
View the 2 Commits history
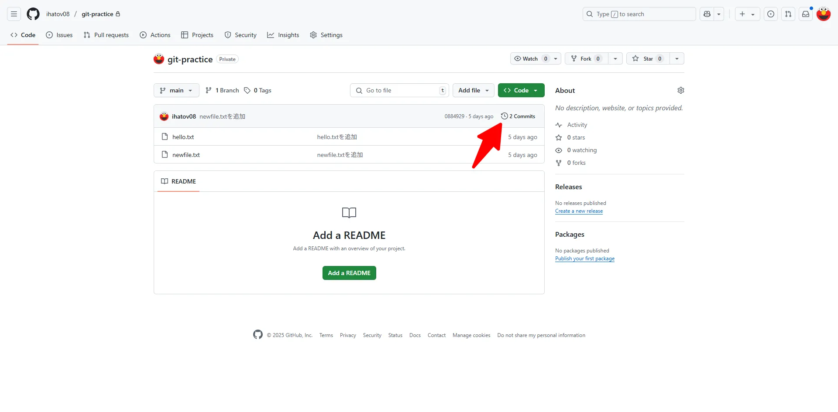(518, 116)
